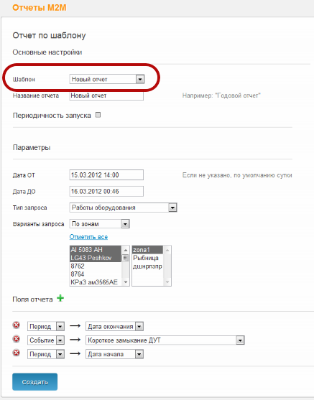This screenshot has height=400, width=314.
Task: Expand Короткое замыкание ДУТ dropdown
Action: [x=165, y=340]
